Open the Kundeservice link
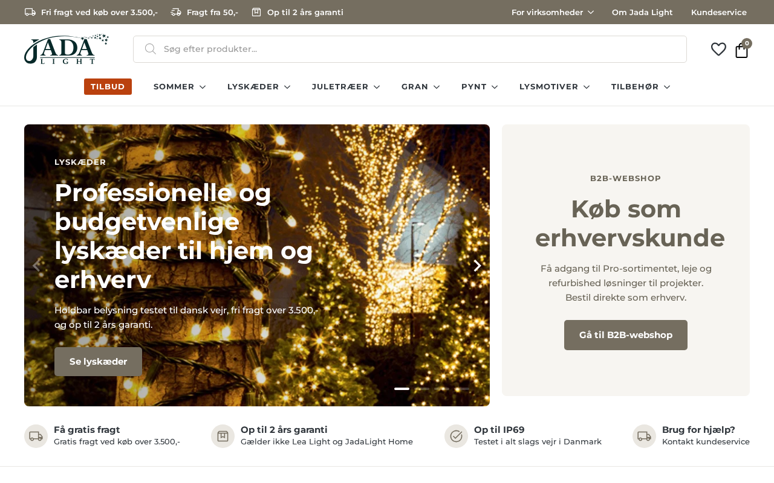The width and height of the screenshot is (774, 483). 719,12
